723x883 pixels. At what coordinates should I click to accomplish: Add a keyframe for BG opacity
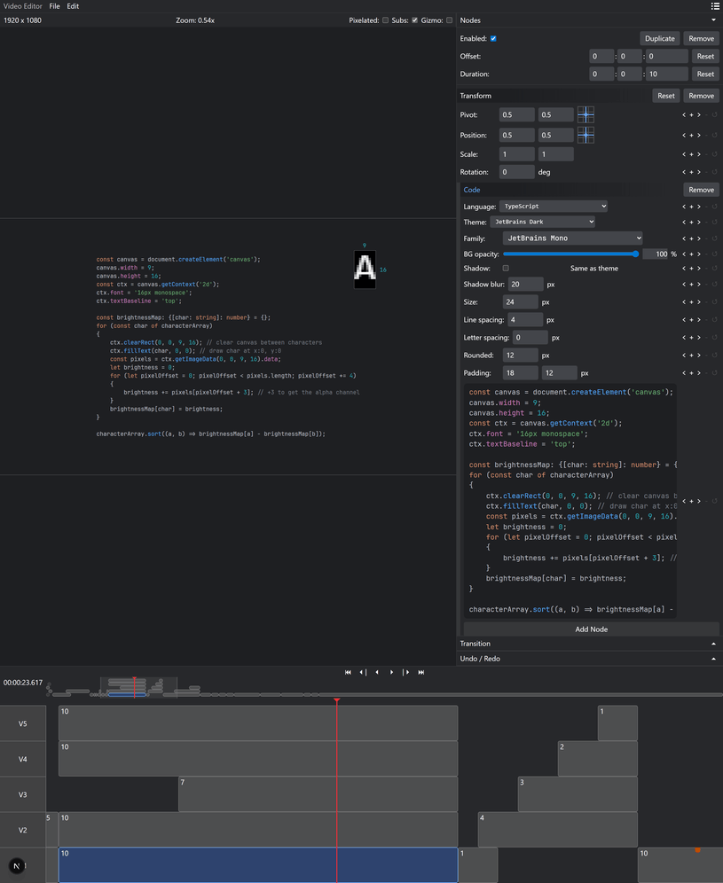coord(691,254)
